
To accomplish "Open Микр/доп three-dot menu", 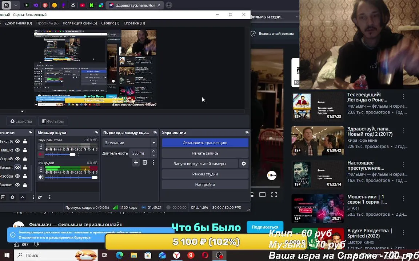I will coord(41,170).
